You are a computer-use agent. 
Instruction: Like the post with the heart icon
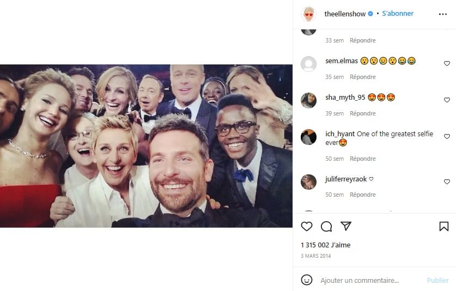tap(307, 226)
